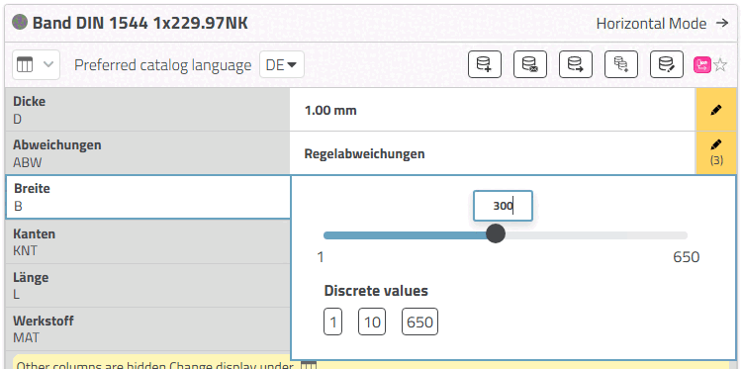Click the database add (plus) icon
Screen dimensions: 742x369
485,64
